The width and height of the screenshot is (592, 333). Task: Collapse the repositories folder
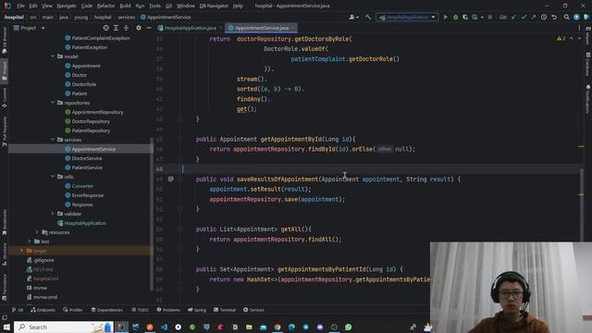coord(53,103)
